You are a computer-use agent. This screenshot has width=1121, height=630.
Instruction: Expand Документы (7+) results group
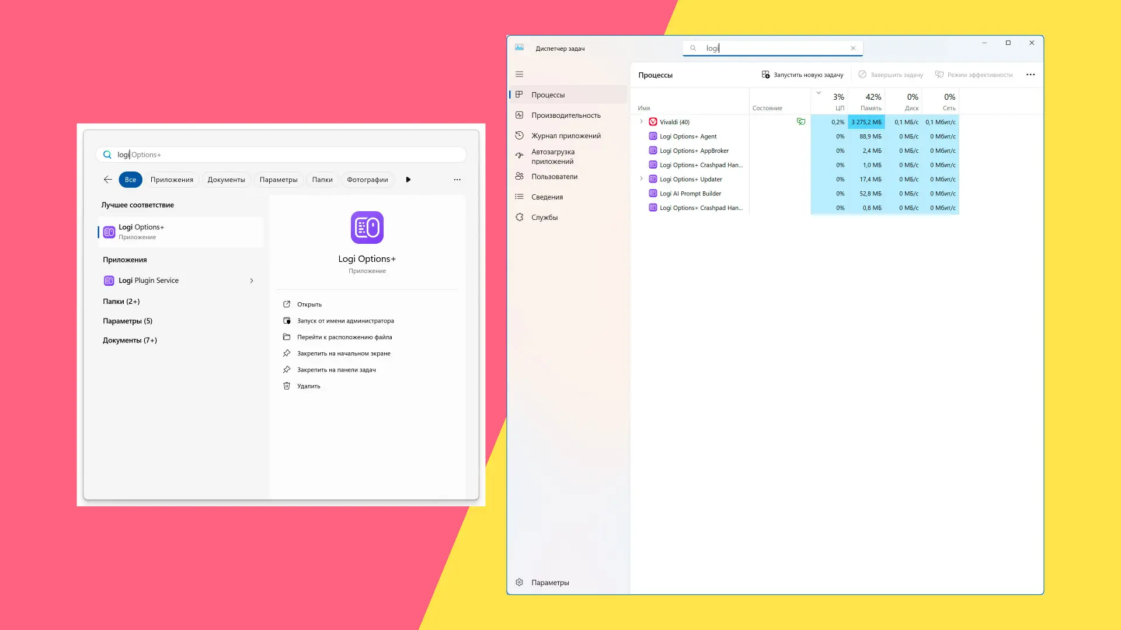point(130,340)
